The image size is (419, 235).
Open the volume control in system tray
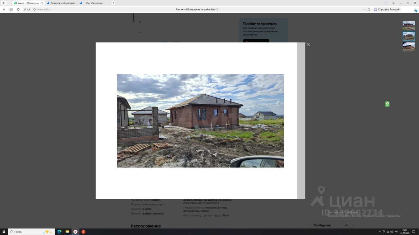pos(392,232)
